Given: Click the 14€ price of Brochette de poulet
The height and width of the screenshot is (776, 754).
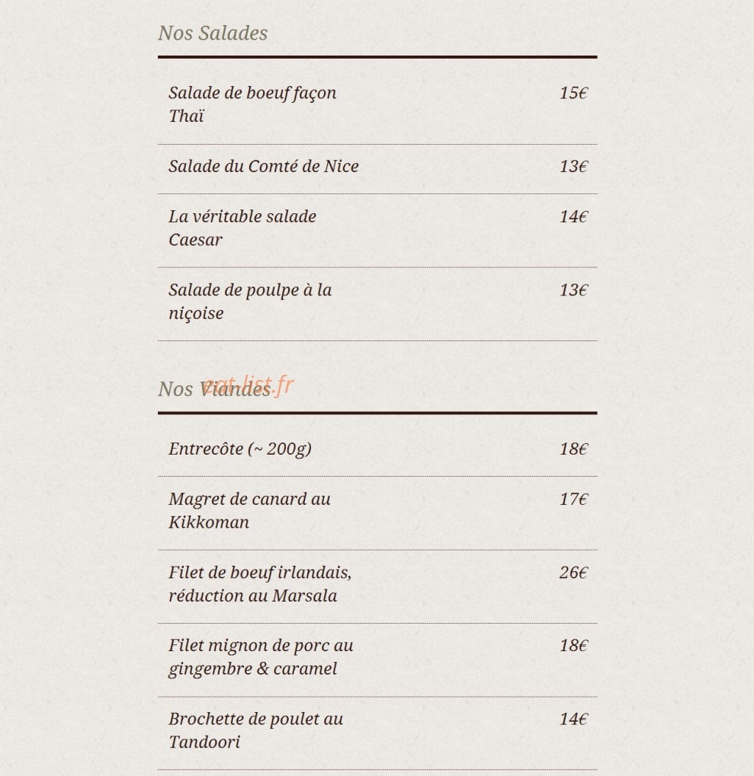Looking at the screenshot, I should (573, 719).
